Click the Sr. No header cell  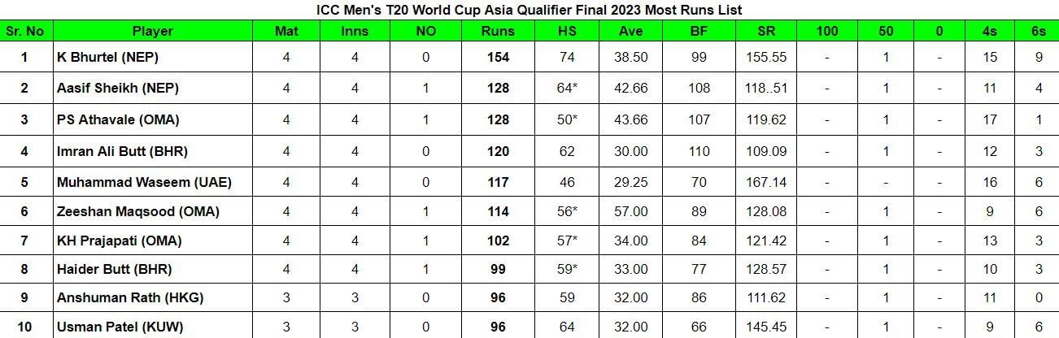[x=24, y=32]
